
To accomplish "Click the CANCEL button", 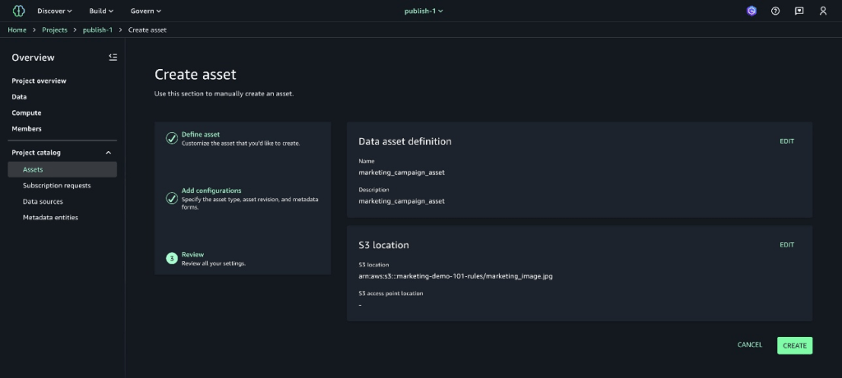I will 749,345.
